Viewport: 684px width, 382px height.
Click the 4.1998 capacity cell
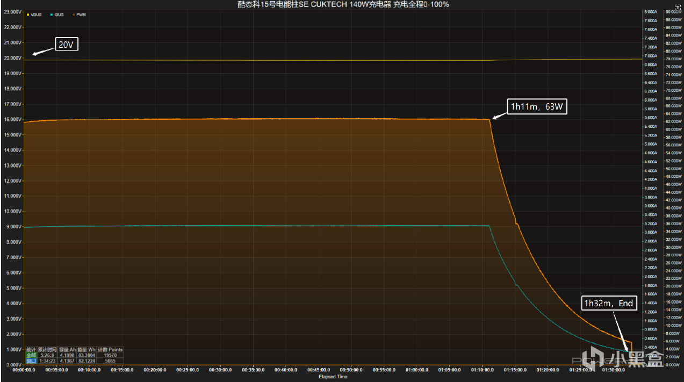[67, 355]
